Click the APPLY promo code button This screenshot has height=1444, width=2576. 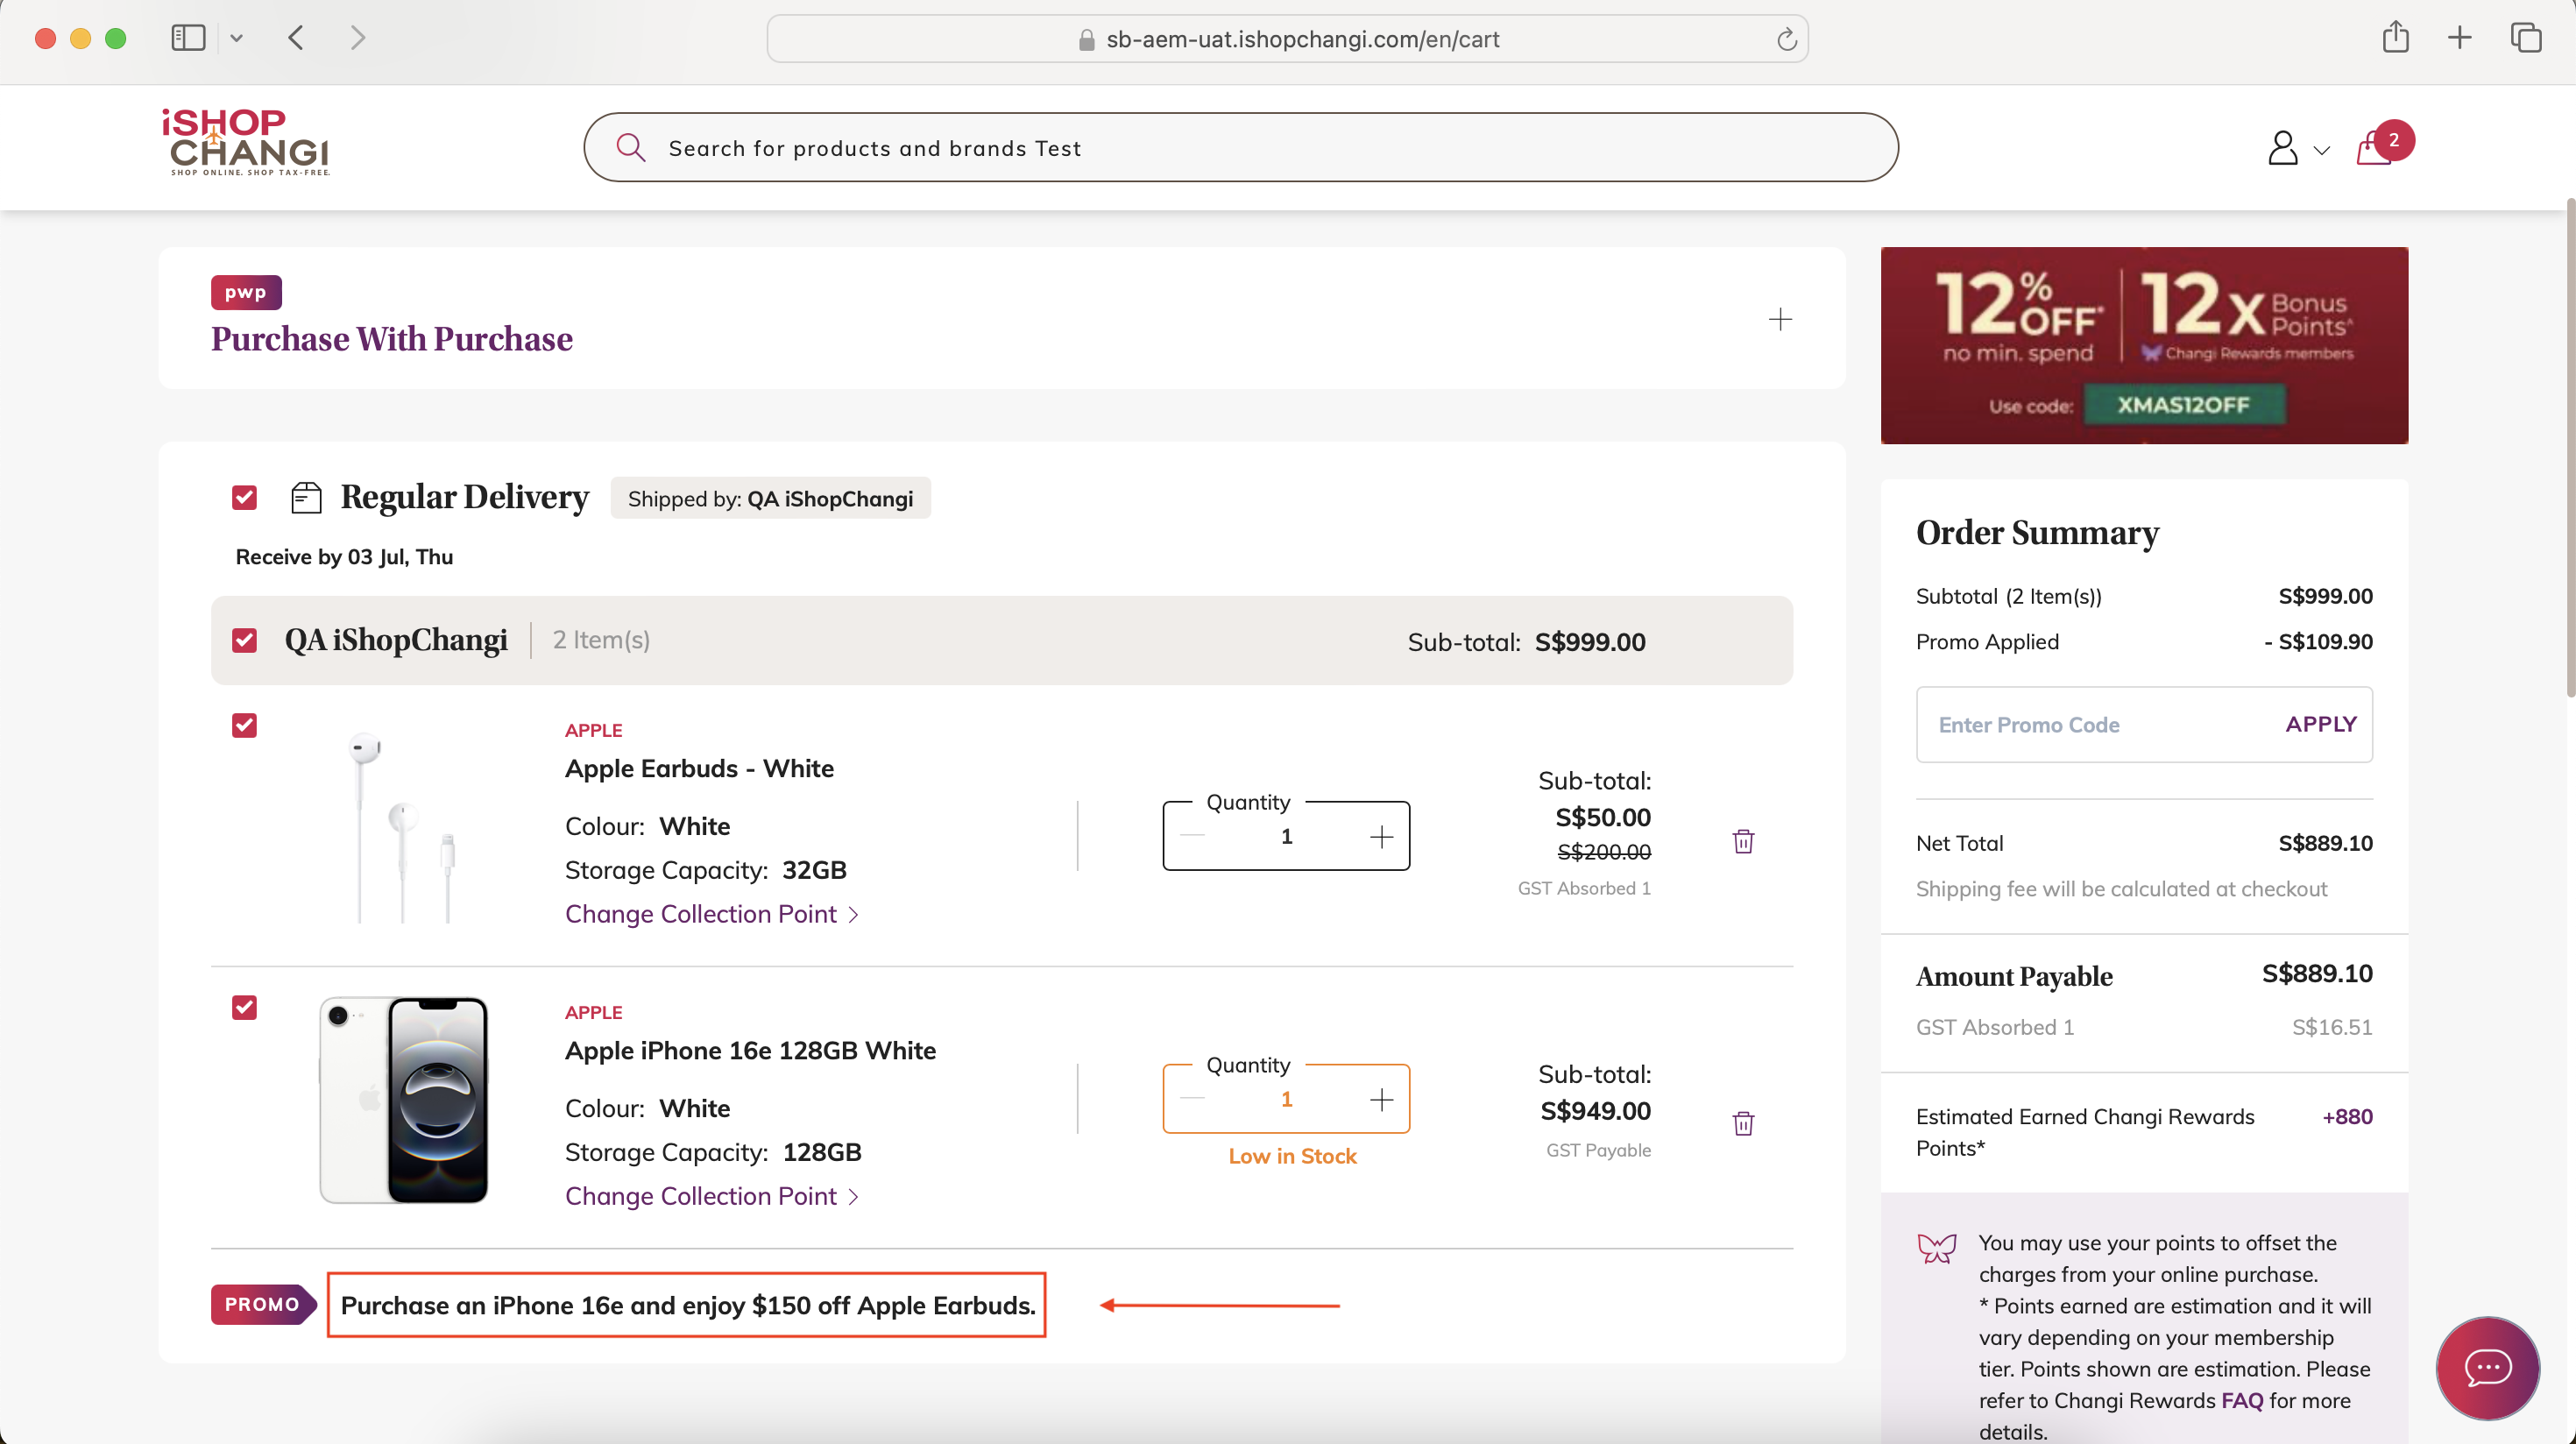pos(2321,724)
